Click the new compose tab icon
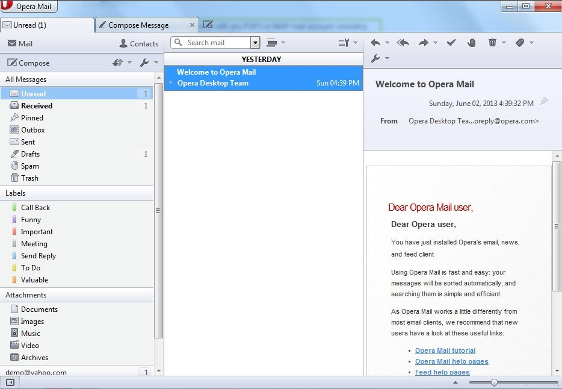The width and height of the screenshot is (562, 389). 208,25
